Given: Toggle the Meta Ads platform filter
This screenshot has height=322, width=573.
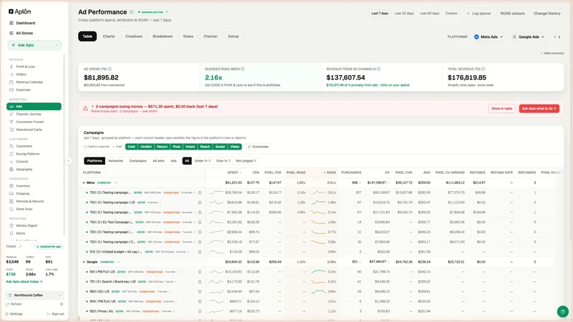Looking at the screenshot, I should tap(488, 37).
